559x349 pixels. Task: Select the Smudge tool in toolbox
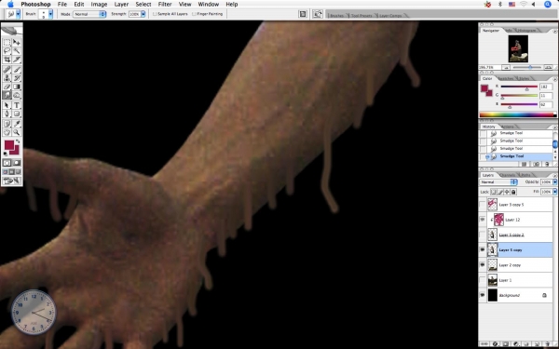point(7,95)
